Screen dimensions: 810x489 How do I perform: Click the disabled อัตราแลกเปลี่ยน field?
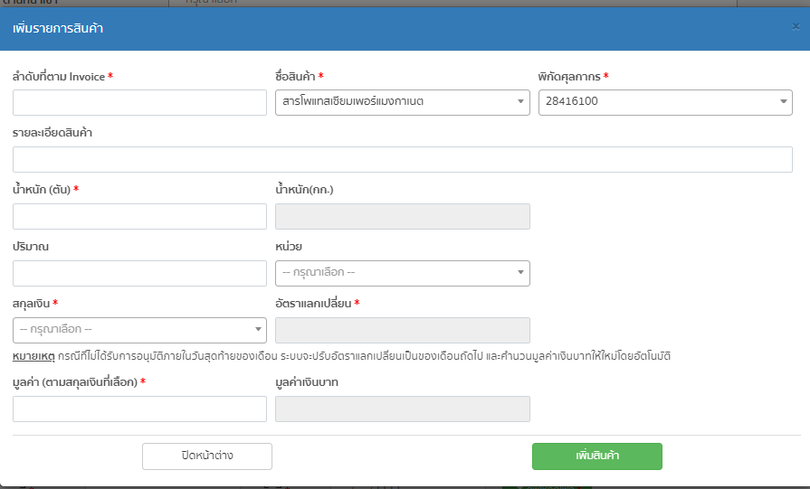click(403, 330)
